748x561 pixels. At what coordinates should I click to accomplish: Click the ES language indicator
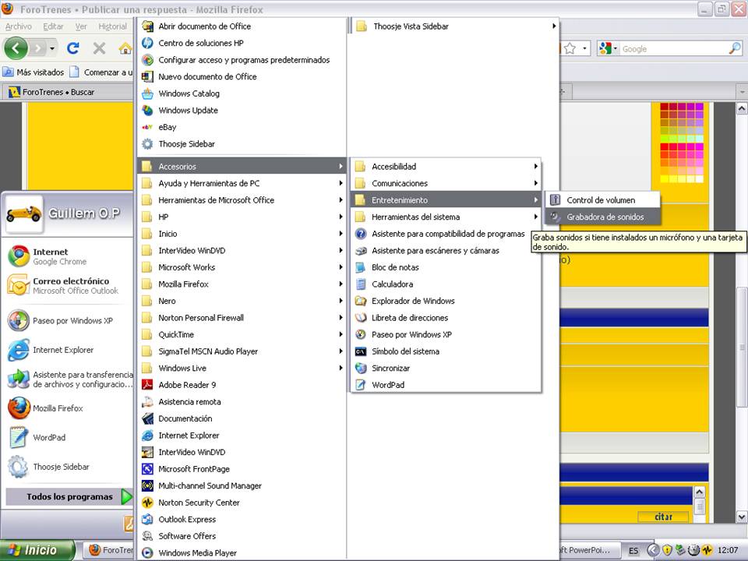click(633, 551)
